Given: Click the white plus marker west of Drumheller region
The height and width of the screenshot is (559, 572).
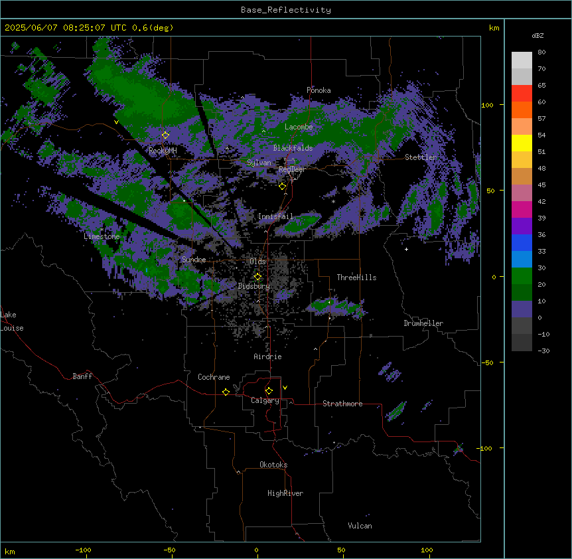Looking at the screenshot, I should tap(406, 249).
